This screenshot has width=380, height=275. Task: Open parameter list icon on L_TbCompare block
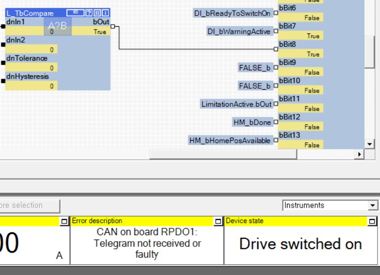pyautogui.click(x=97, y=13)
